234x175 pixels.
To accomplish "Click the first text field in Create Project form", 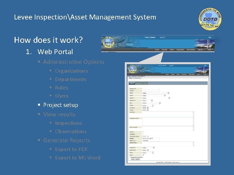I will pyautogui.click(x=151, y=89).
